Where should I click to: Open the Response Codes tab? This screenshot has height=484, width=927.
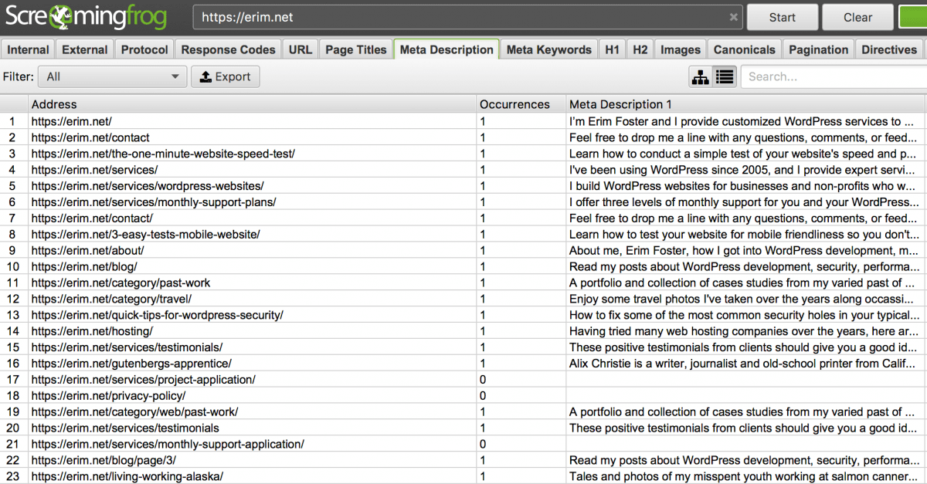228,49
